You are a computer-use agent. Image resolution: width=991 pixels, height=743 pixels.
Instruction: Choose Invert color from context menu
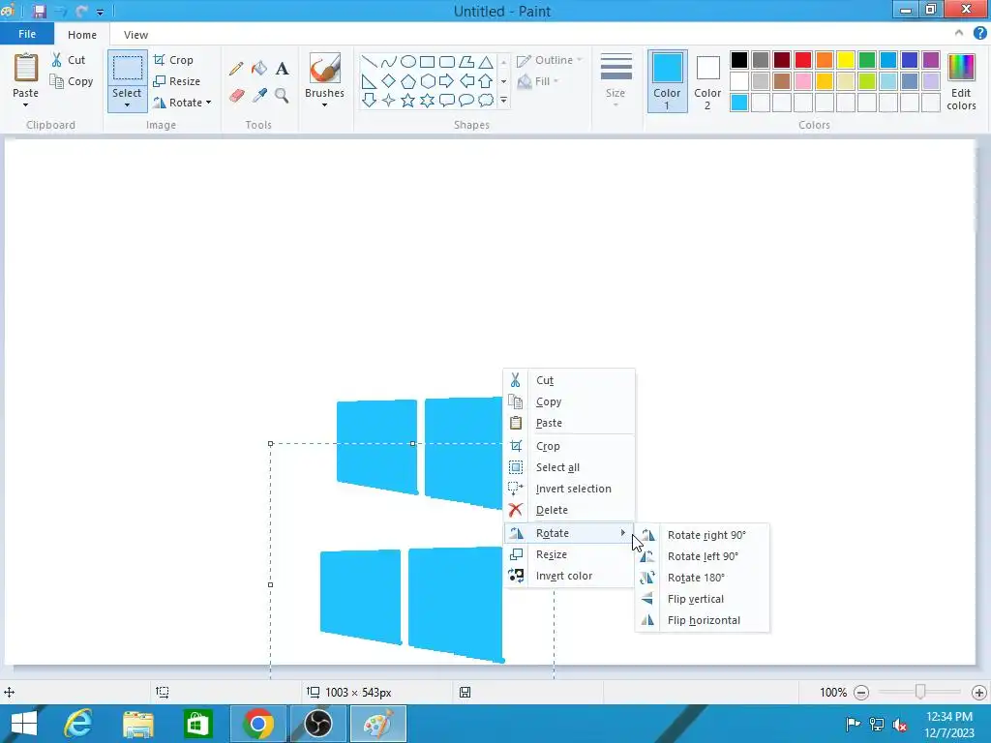point(569,577)
